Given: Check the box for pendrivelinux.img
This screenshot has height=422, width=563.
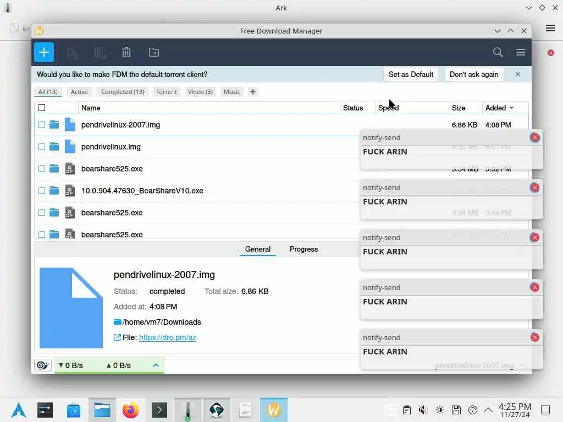Looking at the screenshot, I should click(42, 147).
